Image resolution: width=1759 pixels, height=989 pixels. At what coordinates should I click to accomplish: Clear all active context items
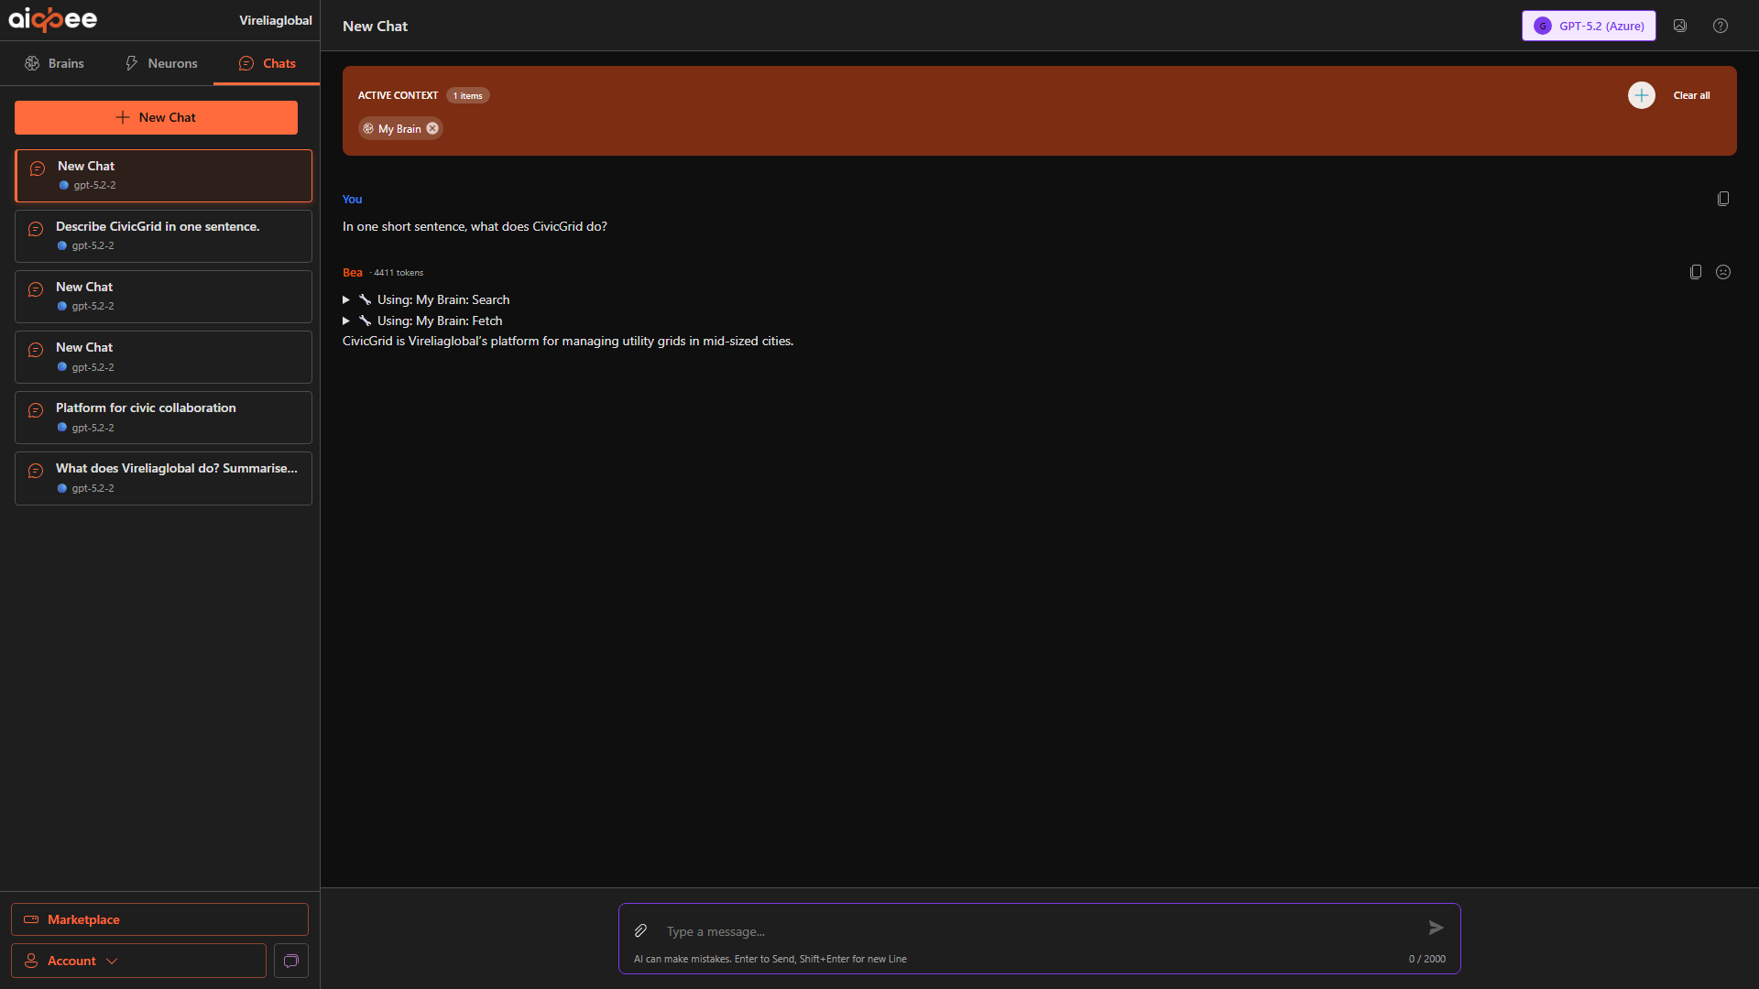click(x=1691, y=95)
